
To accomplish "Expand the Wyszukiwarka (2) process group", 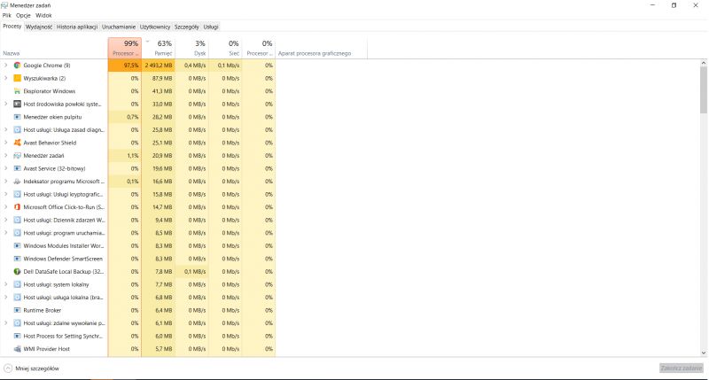I will (6, 78).
